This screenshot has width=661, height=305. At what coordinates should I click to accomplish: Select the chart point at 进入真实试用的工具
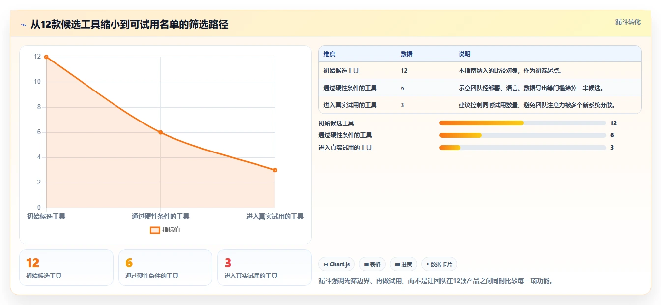275,170
